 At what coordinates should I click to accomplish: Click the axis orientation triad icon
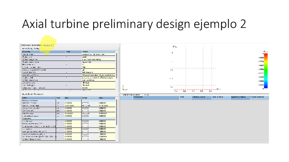pos(124,88)
